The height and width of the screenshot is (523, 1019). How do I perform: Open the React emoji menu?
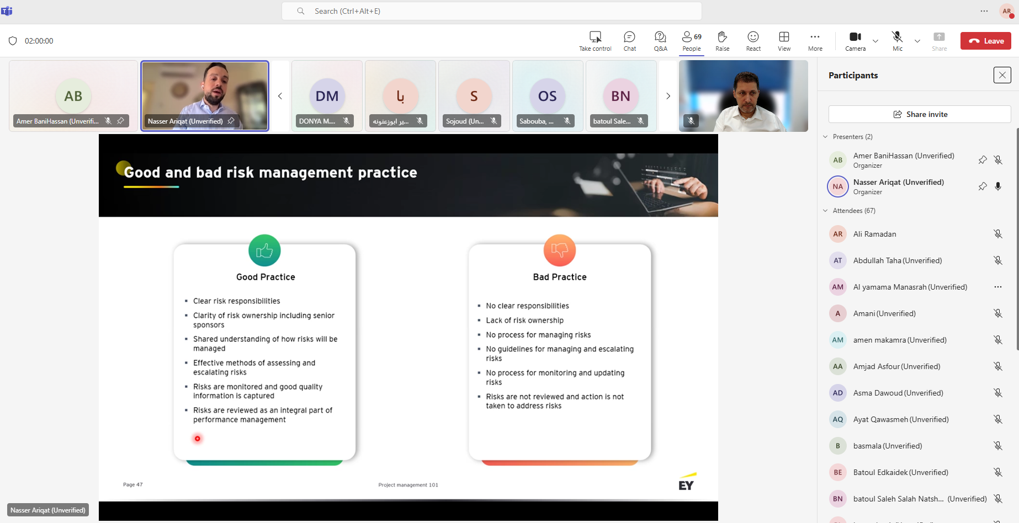pyautogui.click(x=753, y=41)
